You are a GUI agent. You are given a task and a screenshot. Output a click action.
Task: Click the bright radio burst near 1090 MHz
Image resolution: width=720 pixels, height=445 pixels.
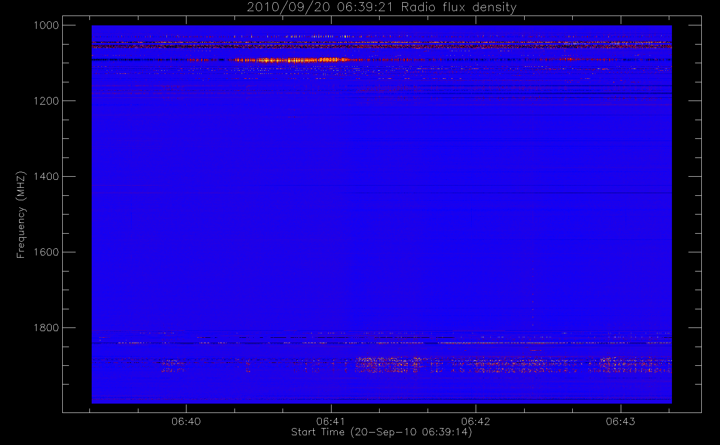pos(294,60)
